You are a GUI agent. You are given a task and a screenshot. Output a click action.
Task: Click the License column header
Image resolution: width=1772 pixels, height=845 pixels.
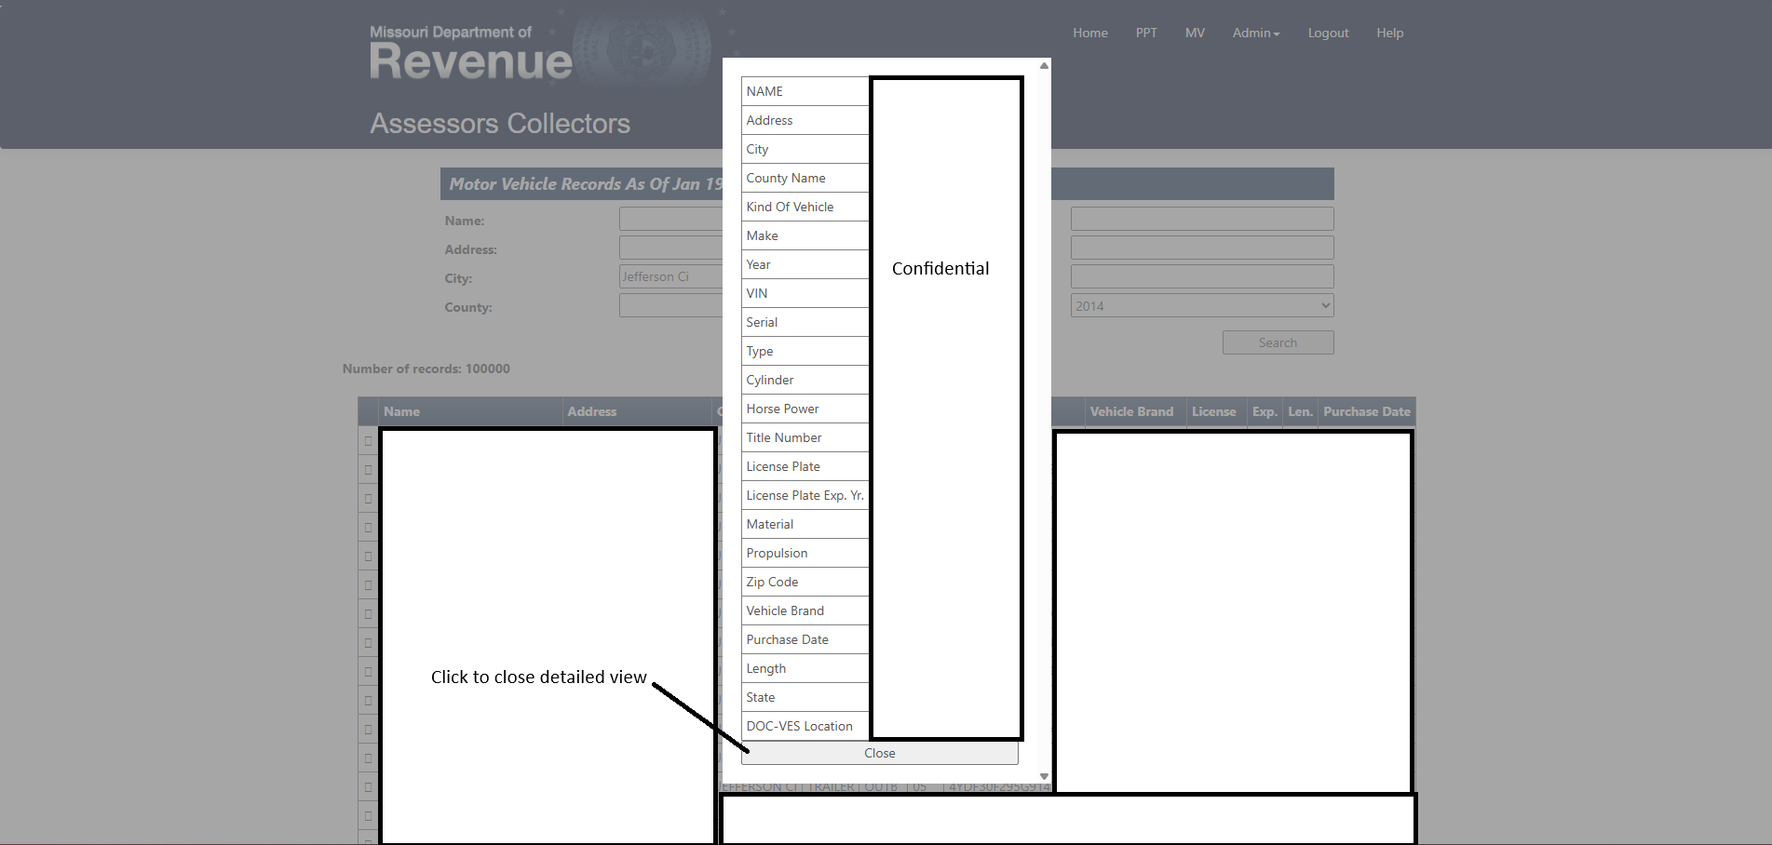(1213, 411)
